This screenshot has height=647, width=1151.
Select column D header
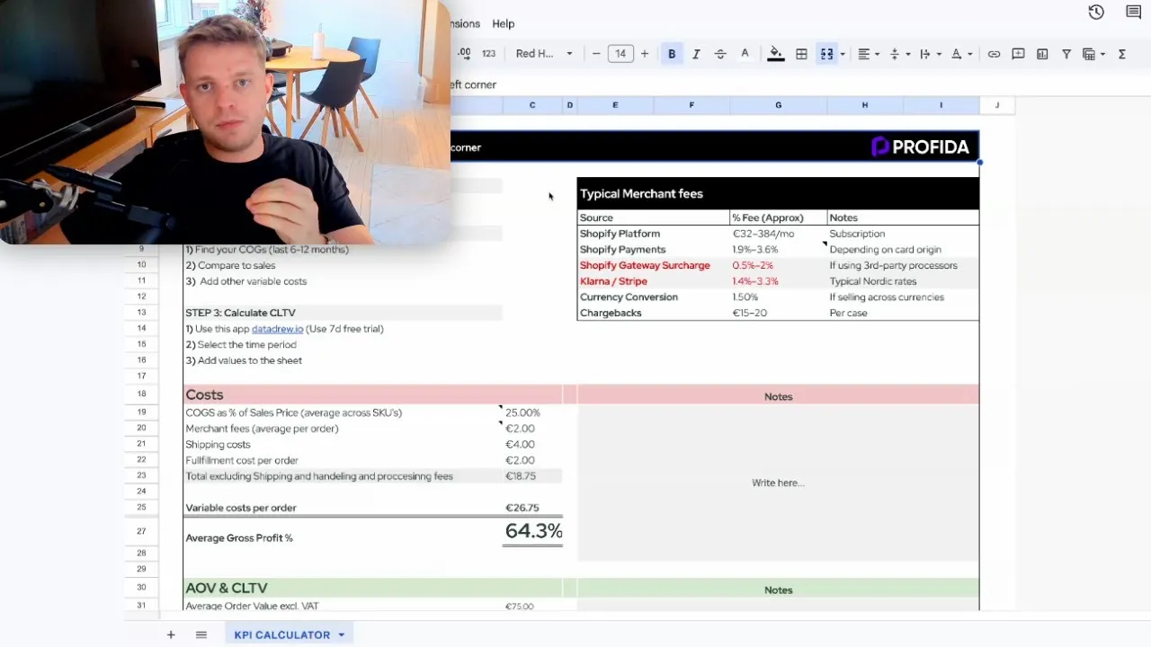click(x=569, y=105)
